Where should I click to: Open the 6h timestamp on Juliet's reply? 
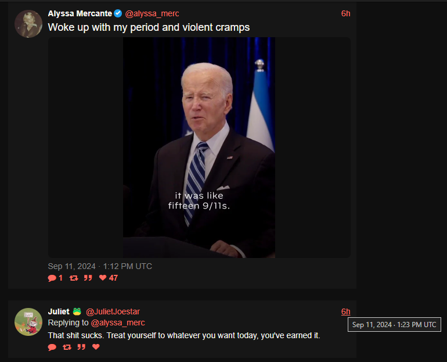(x=345, y=311)
